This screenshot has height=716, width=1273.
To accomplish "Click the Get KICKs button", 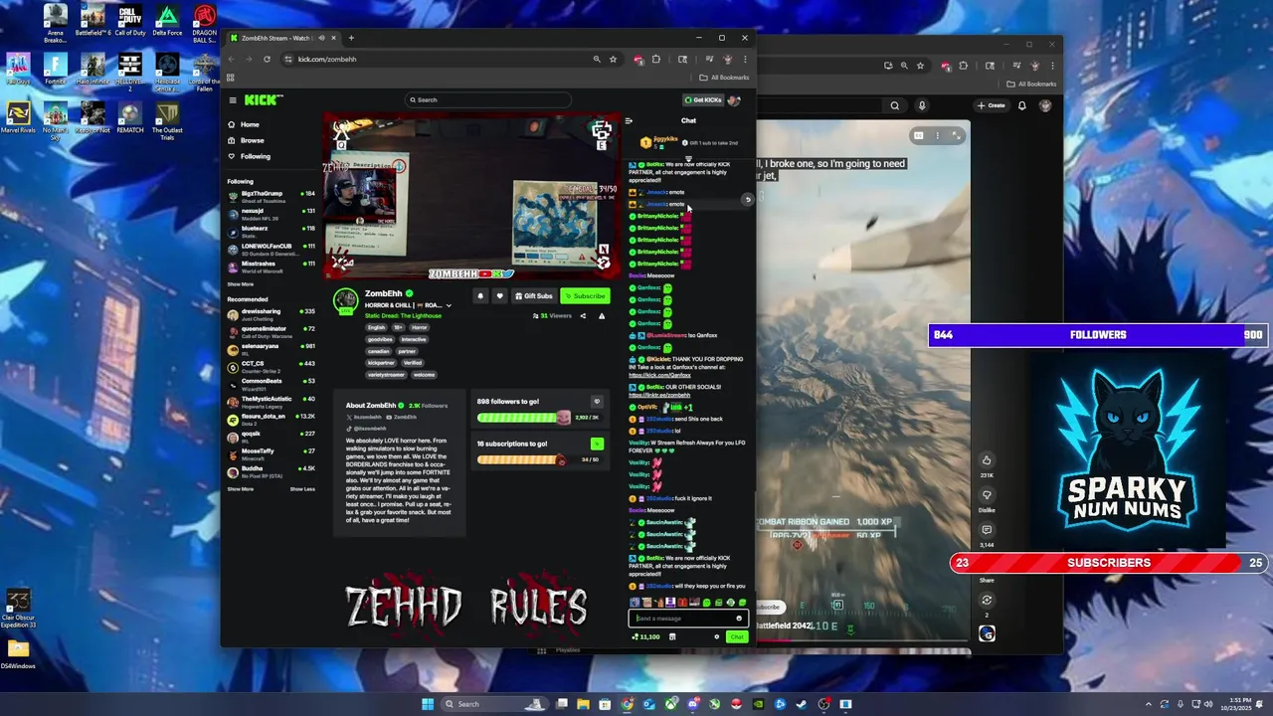I will coord(702,99).
